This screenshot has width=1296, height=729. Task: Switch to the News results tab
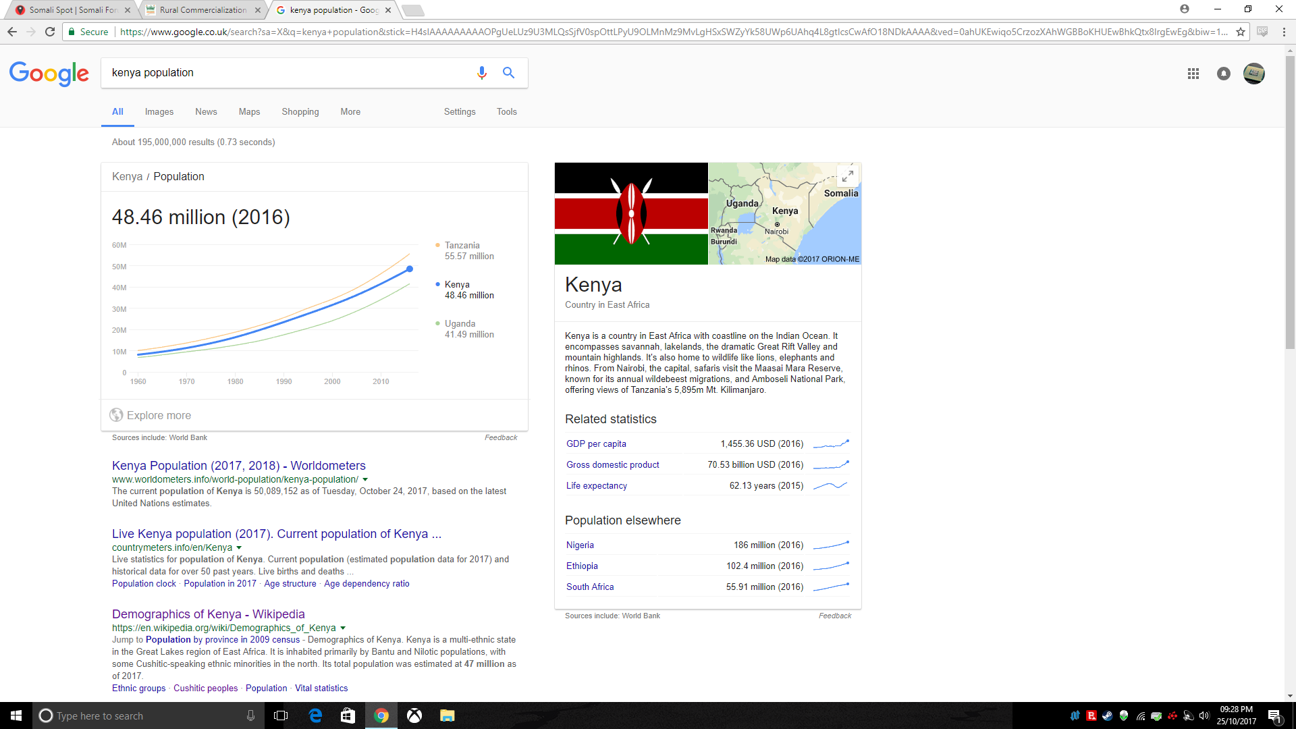point(206,112)
